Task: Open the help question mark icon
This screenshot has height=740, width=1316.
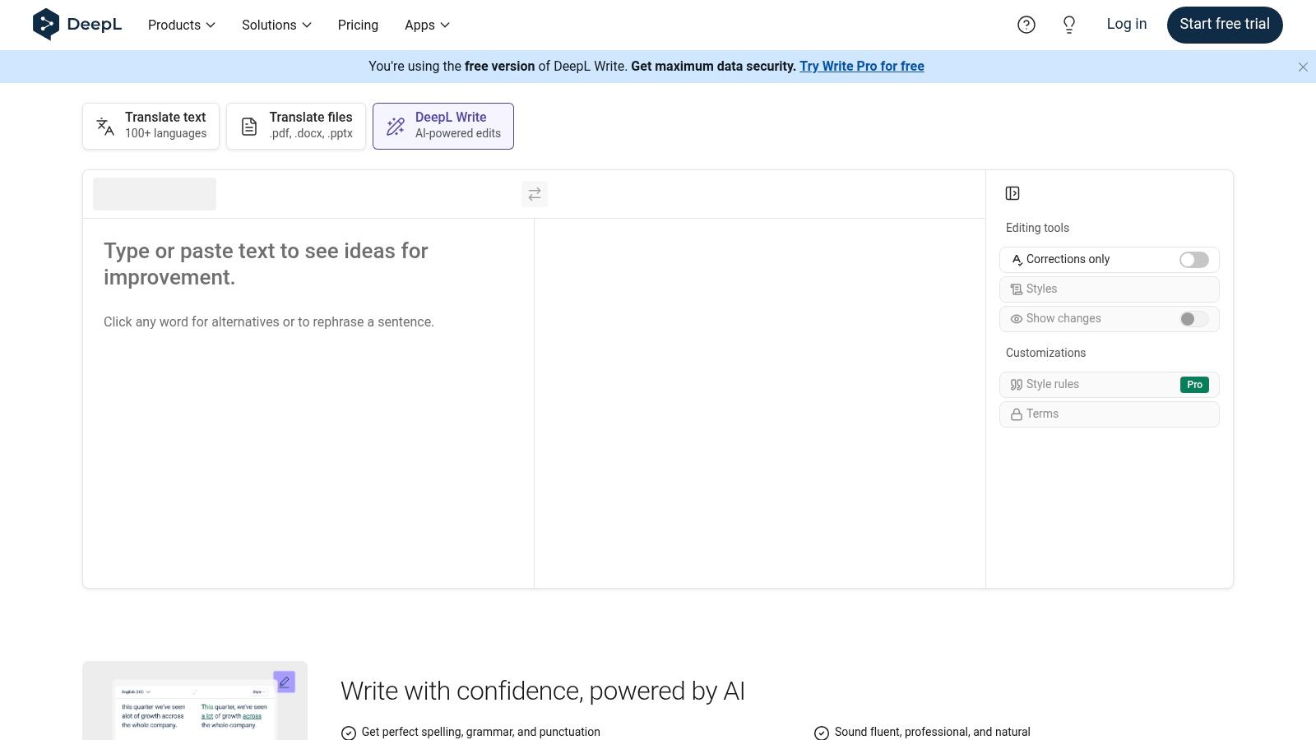Action: pos(1026,25)
